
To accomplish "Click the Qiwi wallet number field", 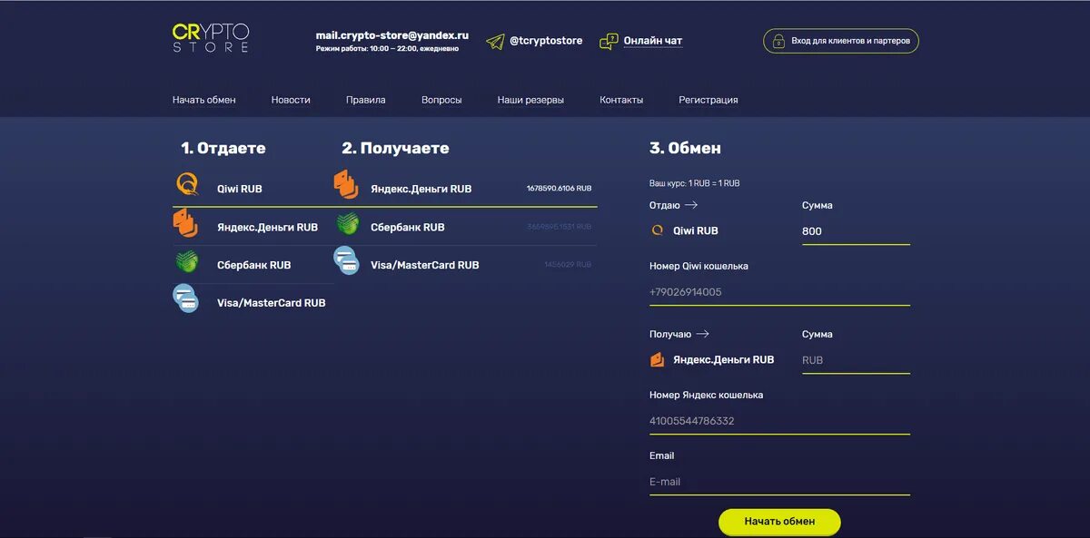I will (779, 292).
